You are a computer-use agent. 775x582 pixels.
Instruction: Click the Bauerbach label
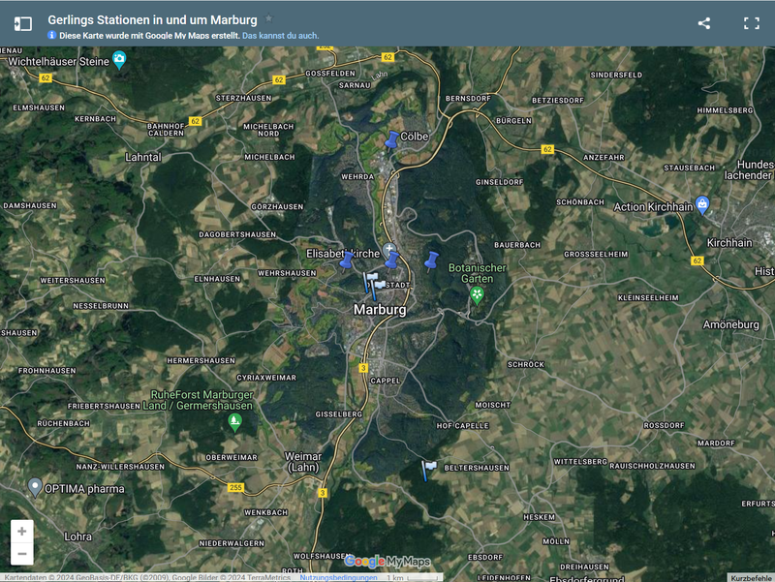coord(517,245)
